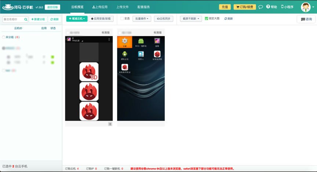The height and width of the screenshot is (172, 317).
Task: Open the gallery app on second phone
Action: coord(157,42)
